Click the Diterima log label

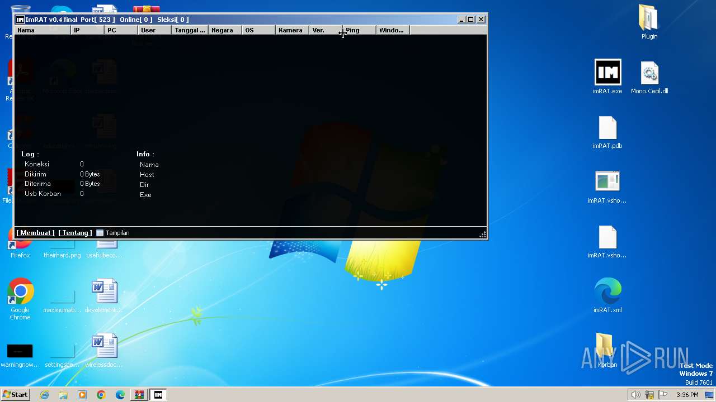click(37, 184)
